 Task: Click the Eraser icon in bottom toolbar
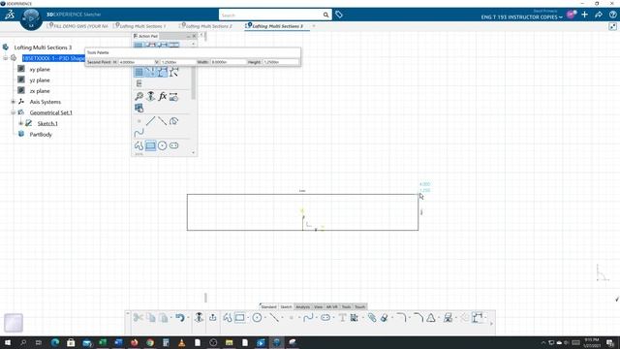385,317
